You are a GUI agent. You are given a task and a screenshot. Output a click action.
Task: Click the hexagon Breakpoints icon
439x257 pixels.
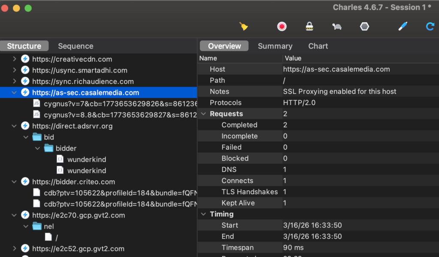[364, 27]
